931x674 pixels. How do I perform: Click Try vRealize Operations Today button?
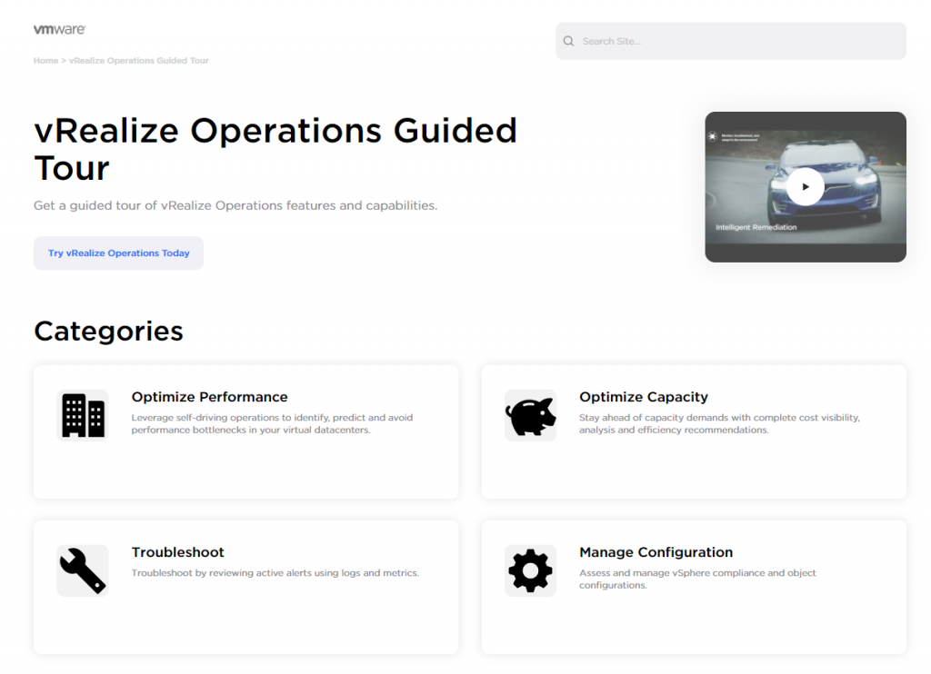118,253
